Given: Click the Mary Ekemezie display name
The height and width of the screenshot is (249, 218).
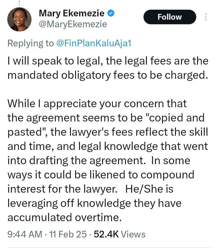Looking at the screenshot, I should (72, 14).
